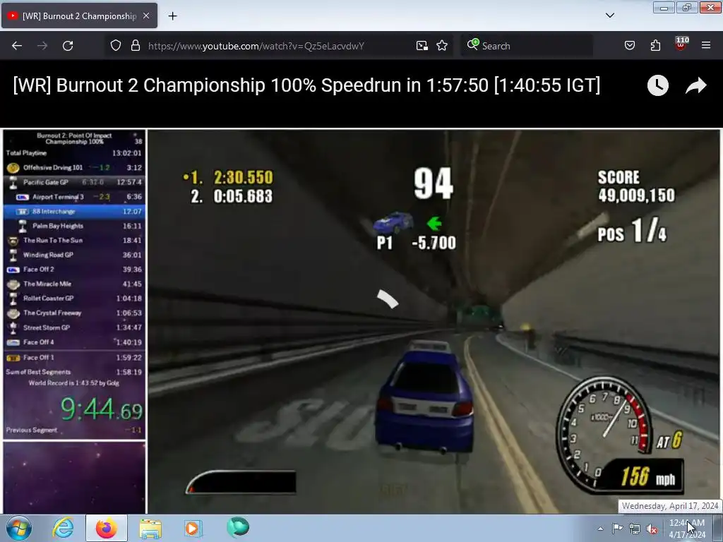The image size is (723, 542).
Task: Click 'Face Off 4' split row
Action: click(x=74, y=342)
